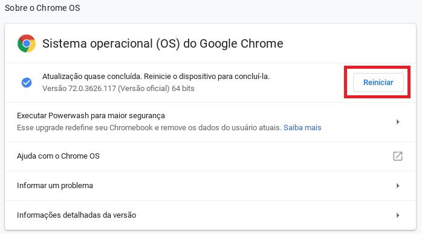The height and width of the screenshot is (234, 422).
Task: Open the Saiba mais link
Action: (x=302, y=127)
